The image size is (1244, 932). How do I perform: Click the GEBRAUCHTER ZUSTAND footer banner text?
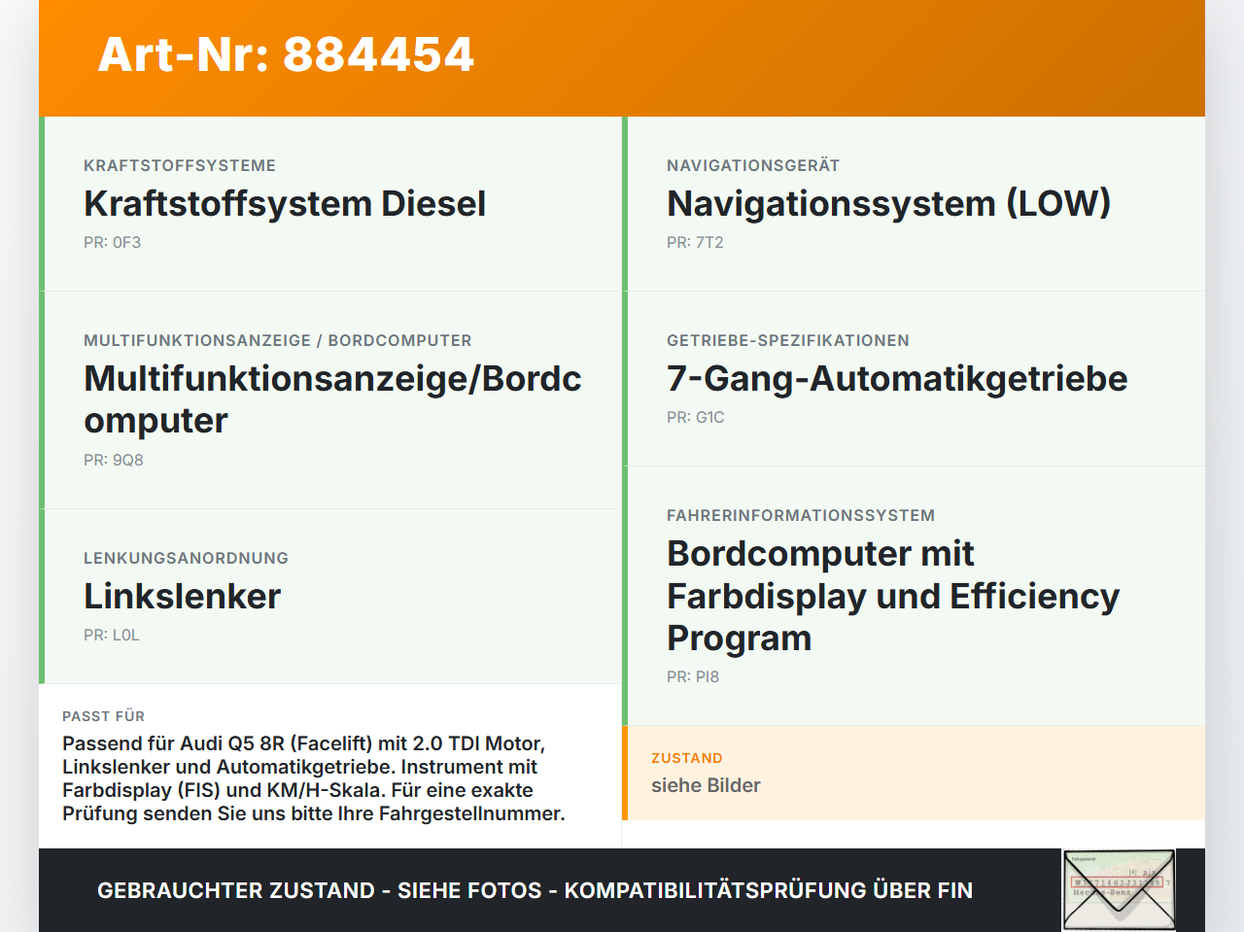point(535,890)
